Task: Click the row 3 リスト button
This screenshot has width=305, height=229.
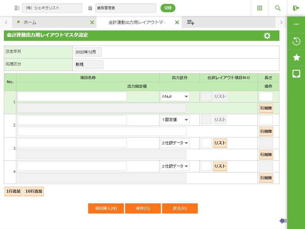Action: pyautogui.click(x=220, y=143)
